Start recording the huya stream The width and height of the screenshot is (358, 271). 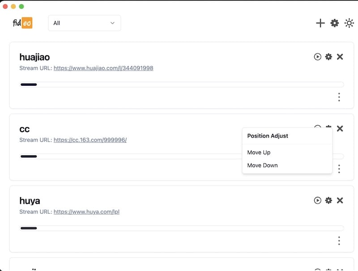click(x=317, y=200)
